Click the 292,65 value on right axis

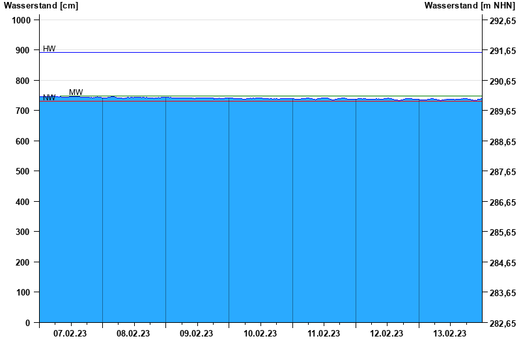(x=502, y=21)
